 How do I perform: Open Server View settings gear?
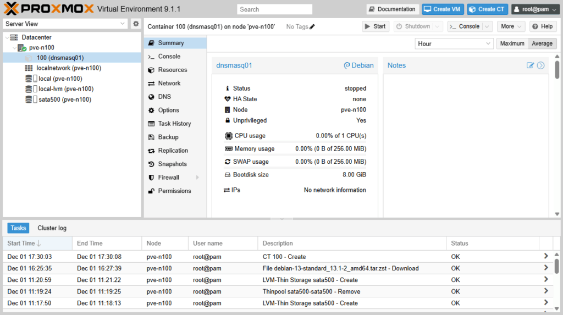click(136, 24)
